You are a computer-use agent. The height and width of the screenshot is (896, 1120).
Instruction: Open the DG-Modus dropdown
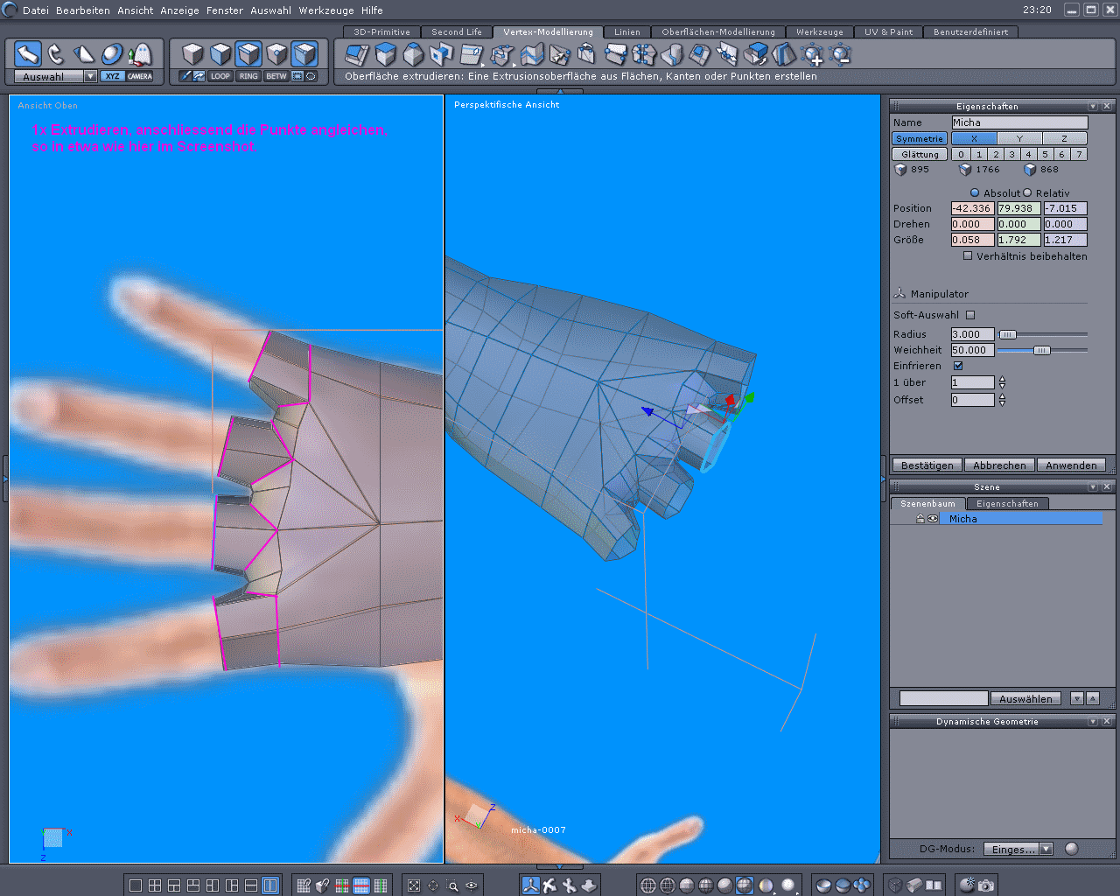pyautogui.click(x=1018, y=849)
